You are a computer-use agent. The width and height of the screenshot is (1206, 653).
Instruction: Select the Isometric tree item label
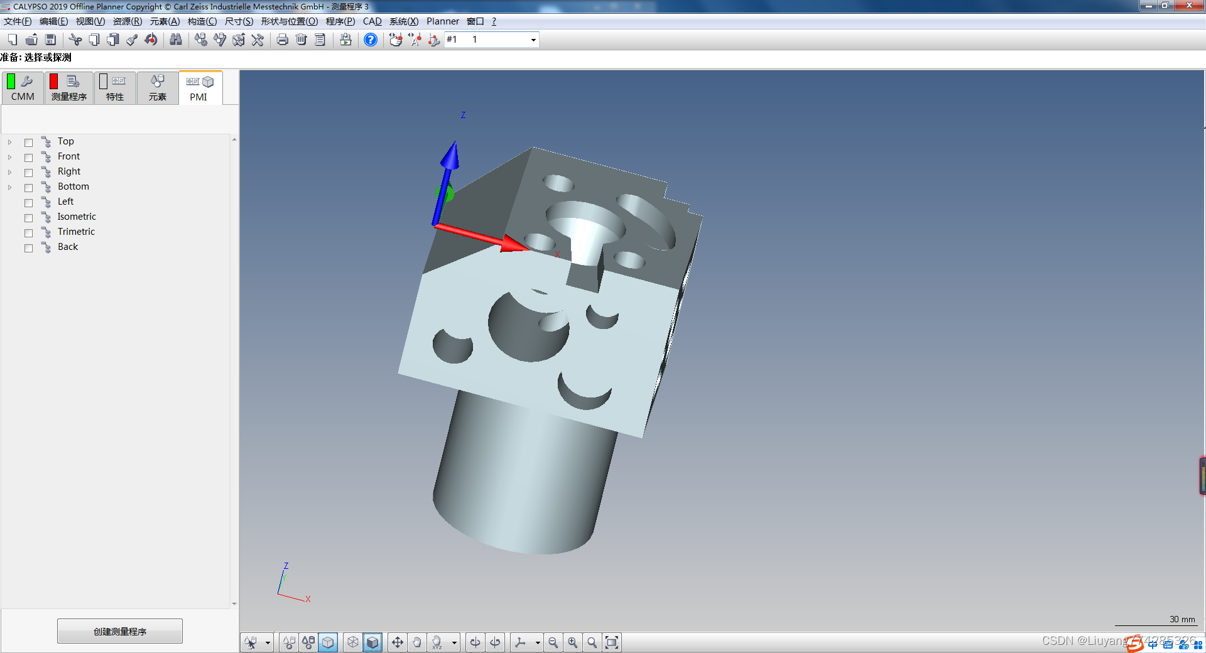pos(77,217)
